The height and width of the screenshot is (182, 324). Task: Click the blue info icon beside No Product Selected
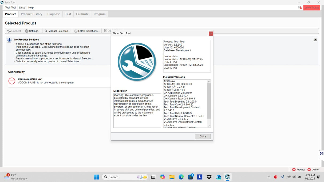pos(9,40)
